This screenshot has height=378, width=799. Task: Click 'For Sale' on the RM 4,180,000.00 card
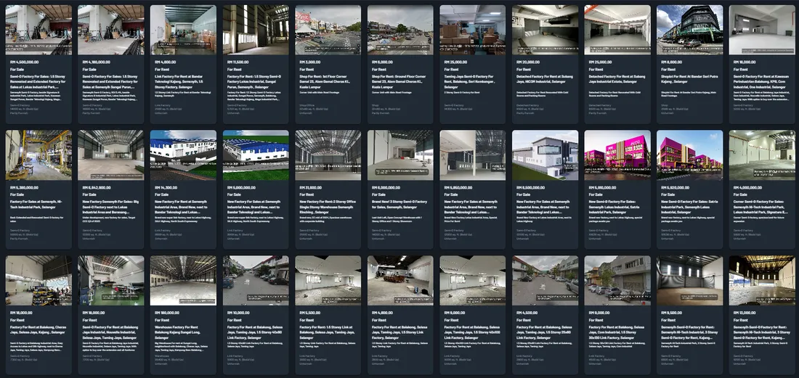89,69
